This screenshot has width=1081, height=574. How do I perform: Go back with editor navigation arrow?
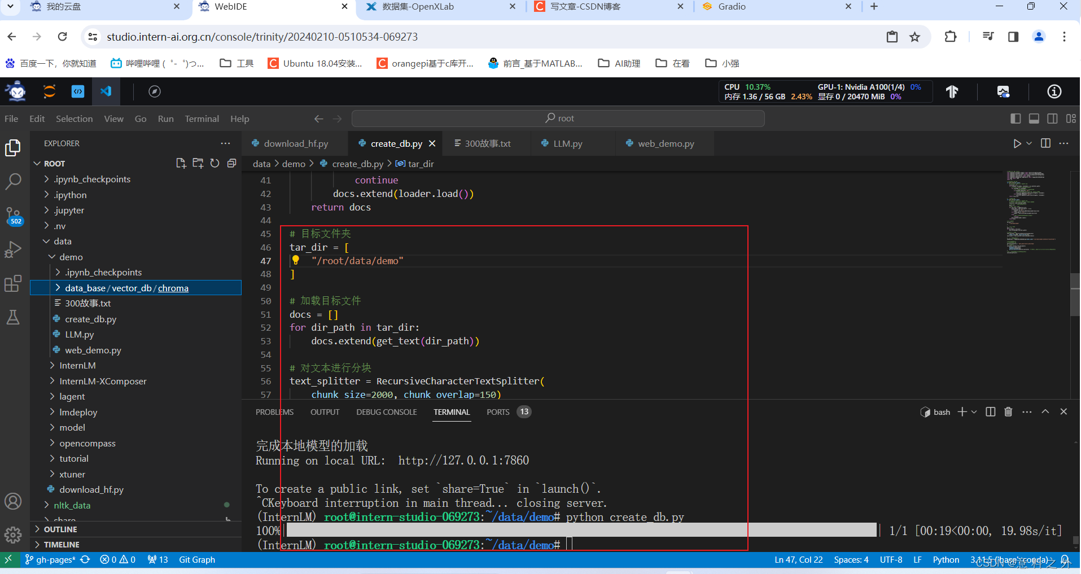point(319,119)
